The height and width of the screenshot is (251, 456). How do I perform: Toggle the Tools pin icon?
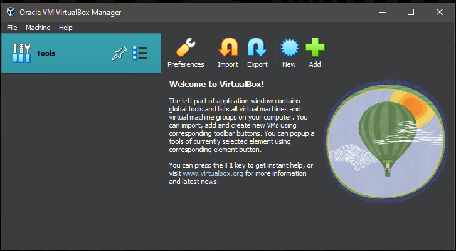tap(119, 53)
